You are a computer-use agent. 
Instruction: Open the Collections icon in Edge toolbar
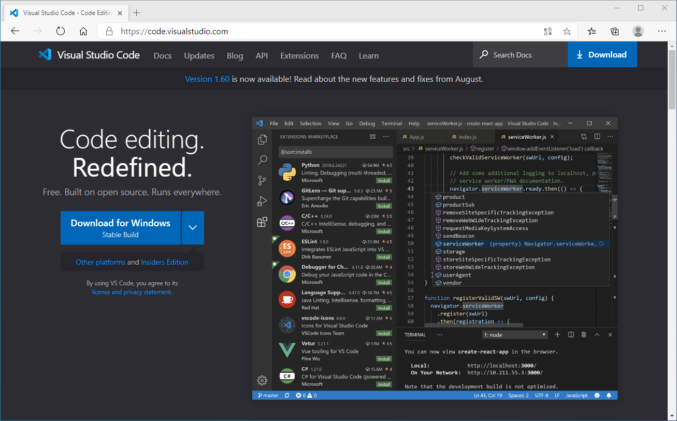615,31
